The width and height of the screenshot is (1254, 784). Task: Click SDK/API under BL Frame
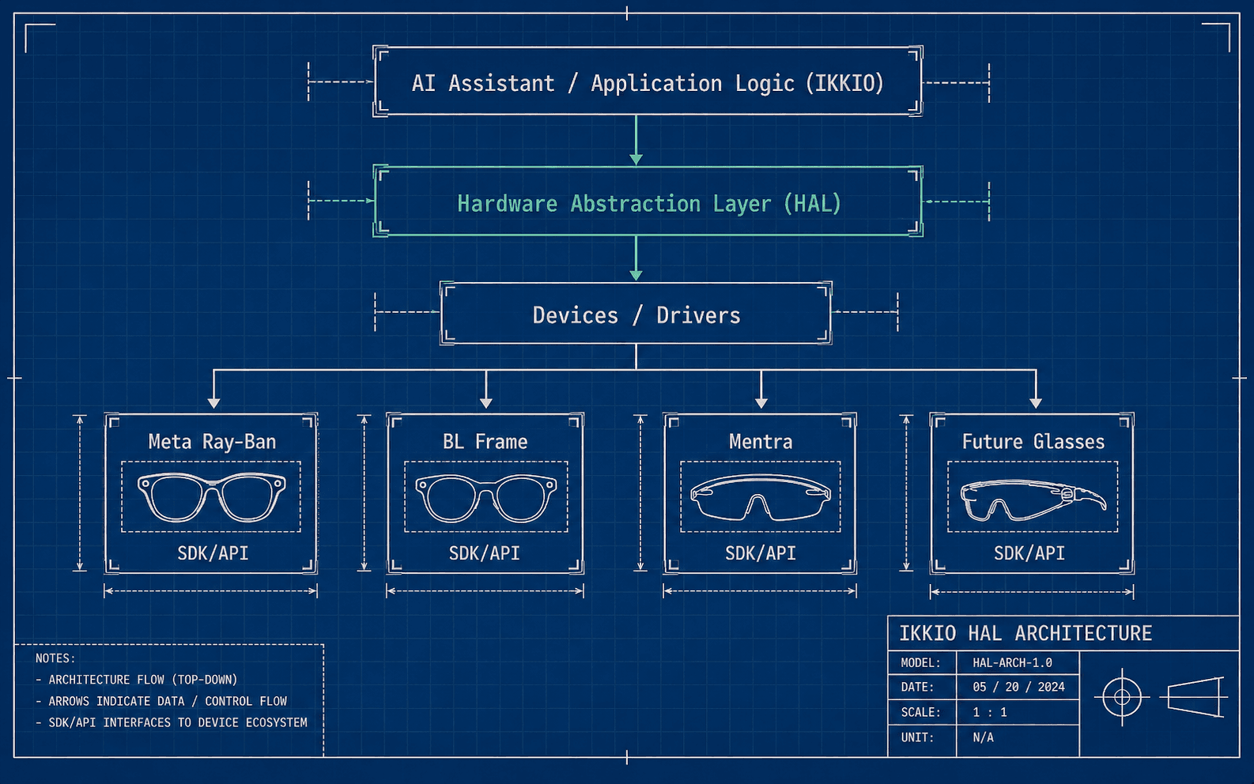coord(485,553)
